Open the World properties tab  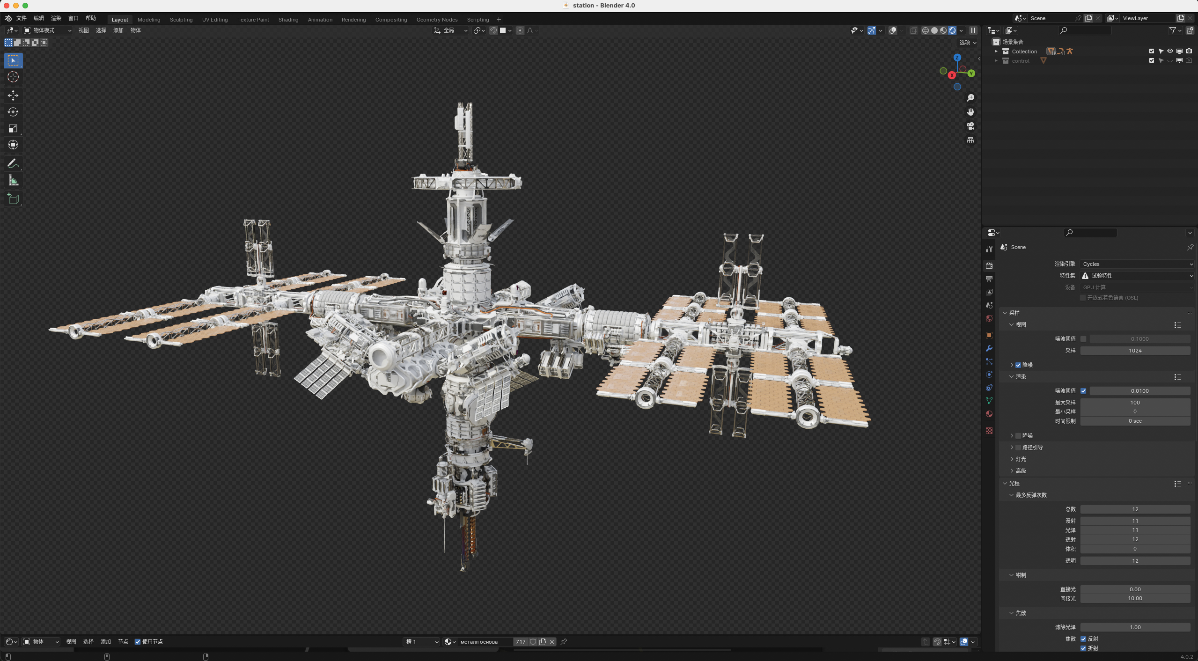[989, 318]
